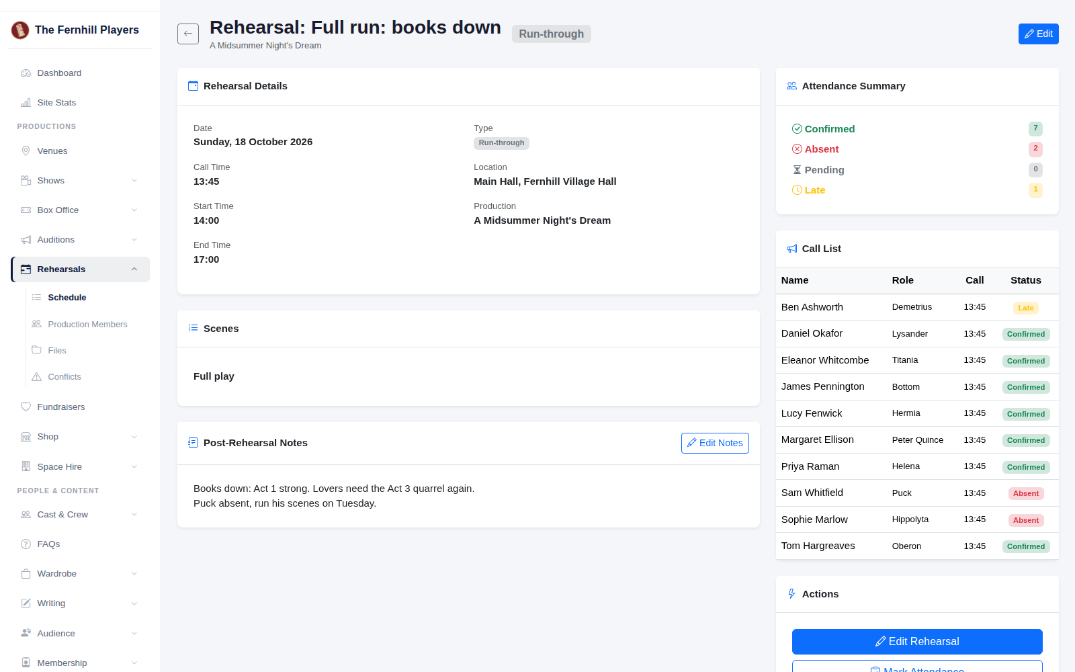This screenshot has width=1075, height=672.
Task: Click the Venues pin icon
Action: click(x=26, y=151)
